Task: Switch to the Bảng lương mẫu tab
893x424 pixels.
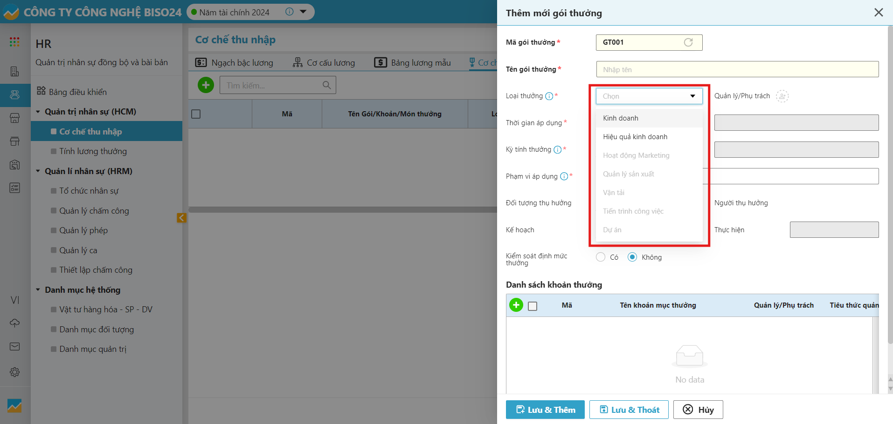Action: tap(413, 63)
